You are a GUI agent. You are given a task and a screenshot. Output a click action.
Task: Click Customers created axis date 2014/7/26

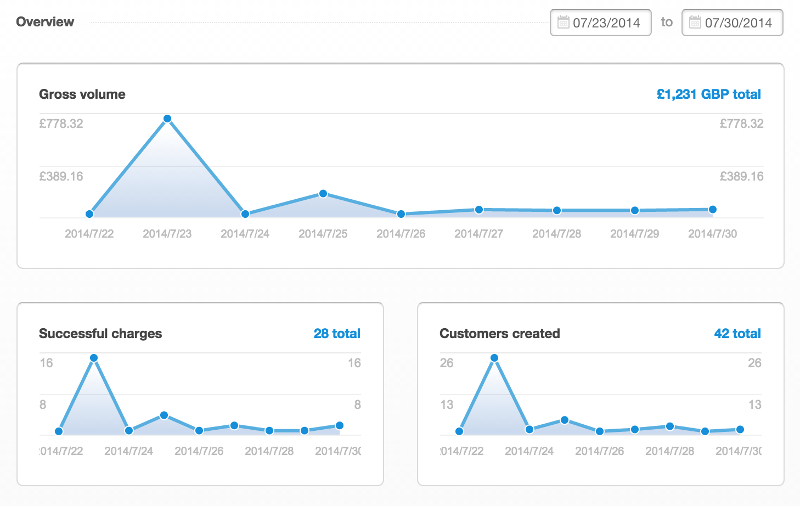600,451
